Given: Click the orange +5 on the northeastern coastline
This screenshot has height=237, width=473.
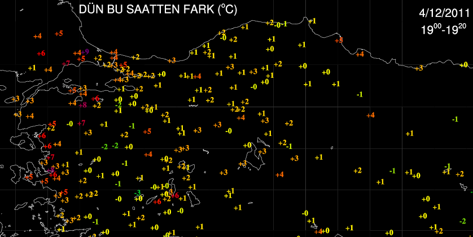Looking at the screenshot, I should pos(338,40).
